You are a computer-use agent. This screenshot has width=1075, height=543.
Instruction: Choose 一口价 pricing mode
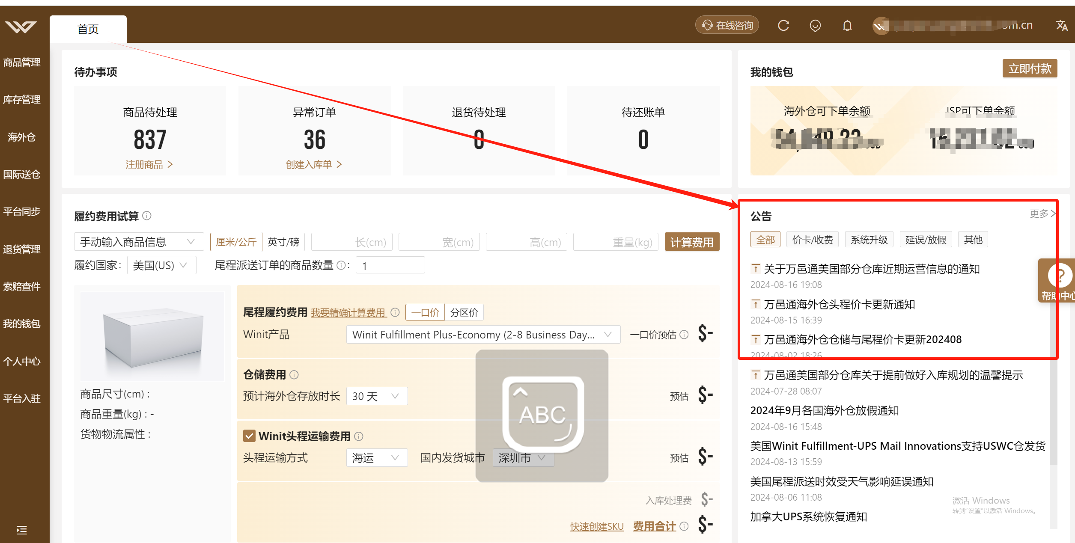coord(425,312)
